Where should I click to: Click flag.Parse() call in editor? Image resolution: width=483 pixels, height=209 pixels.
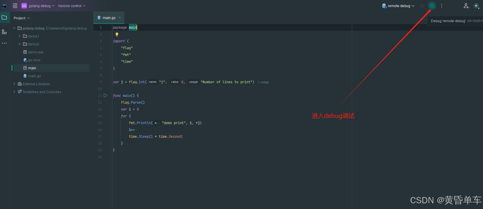[133, 103]
